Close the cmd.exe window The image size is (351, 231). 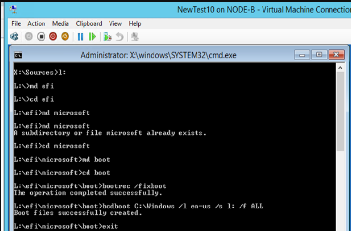click(x=336, y=55)
